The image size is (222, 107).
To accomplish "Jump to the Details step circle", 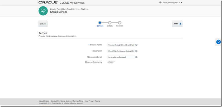I will coord(110,23).
